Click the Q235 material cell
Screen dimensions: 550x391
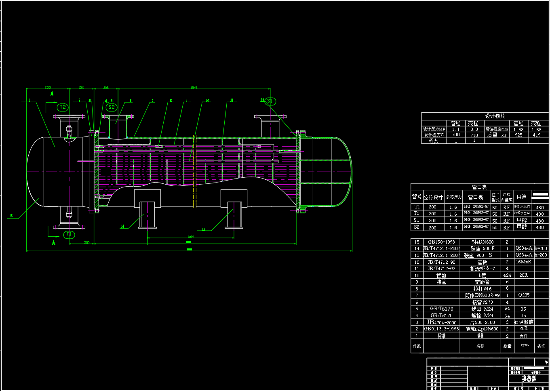pos(524,295)
